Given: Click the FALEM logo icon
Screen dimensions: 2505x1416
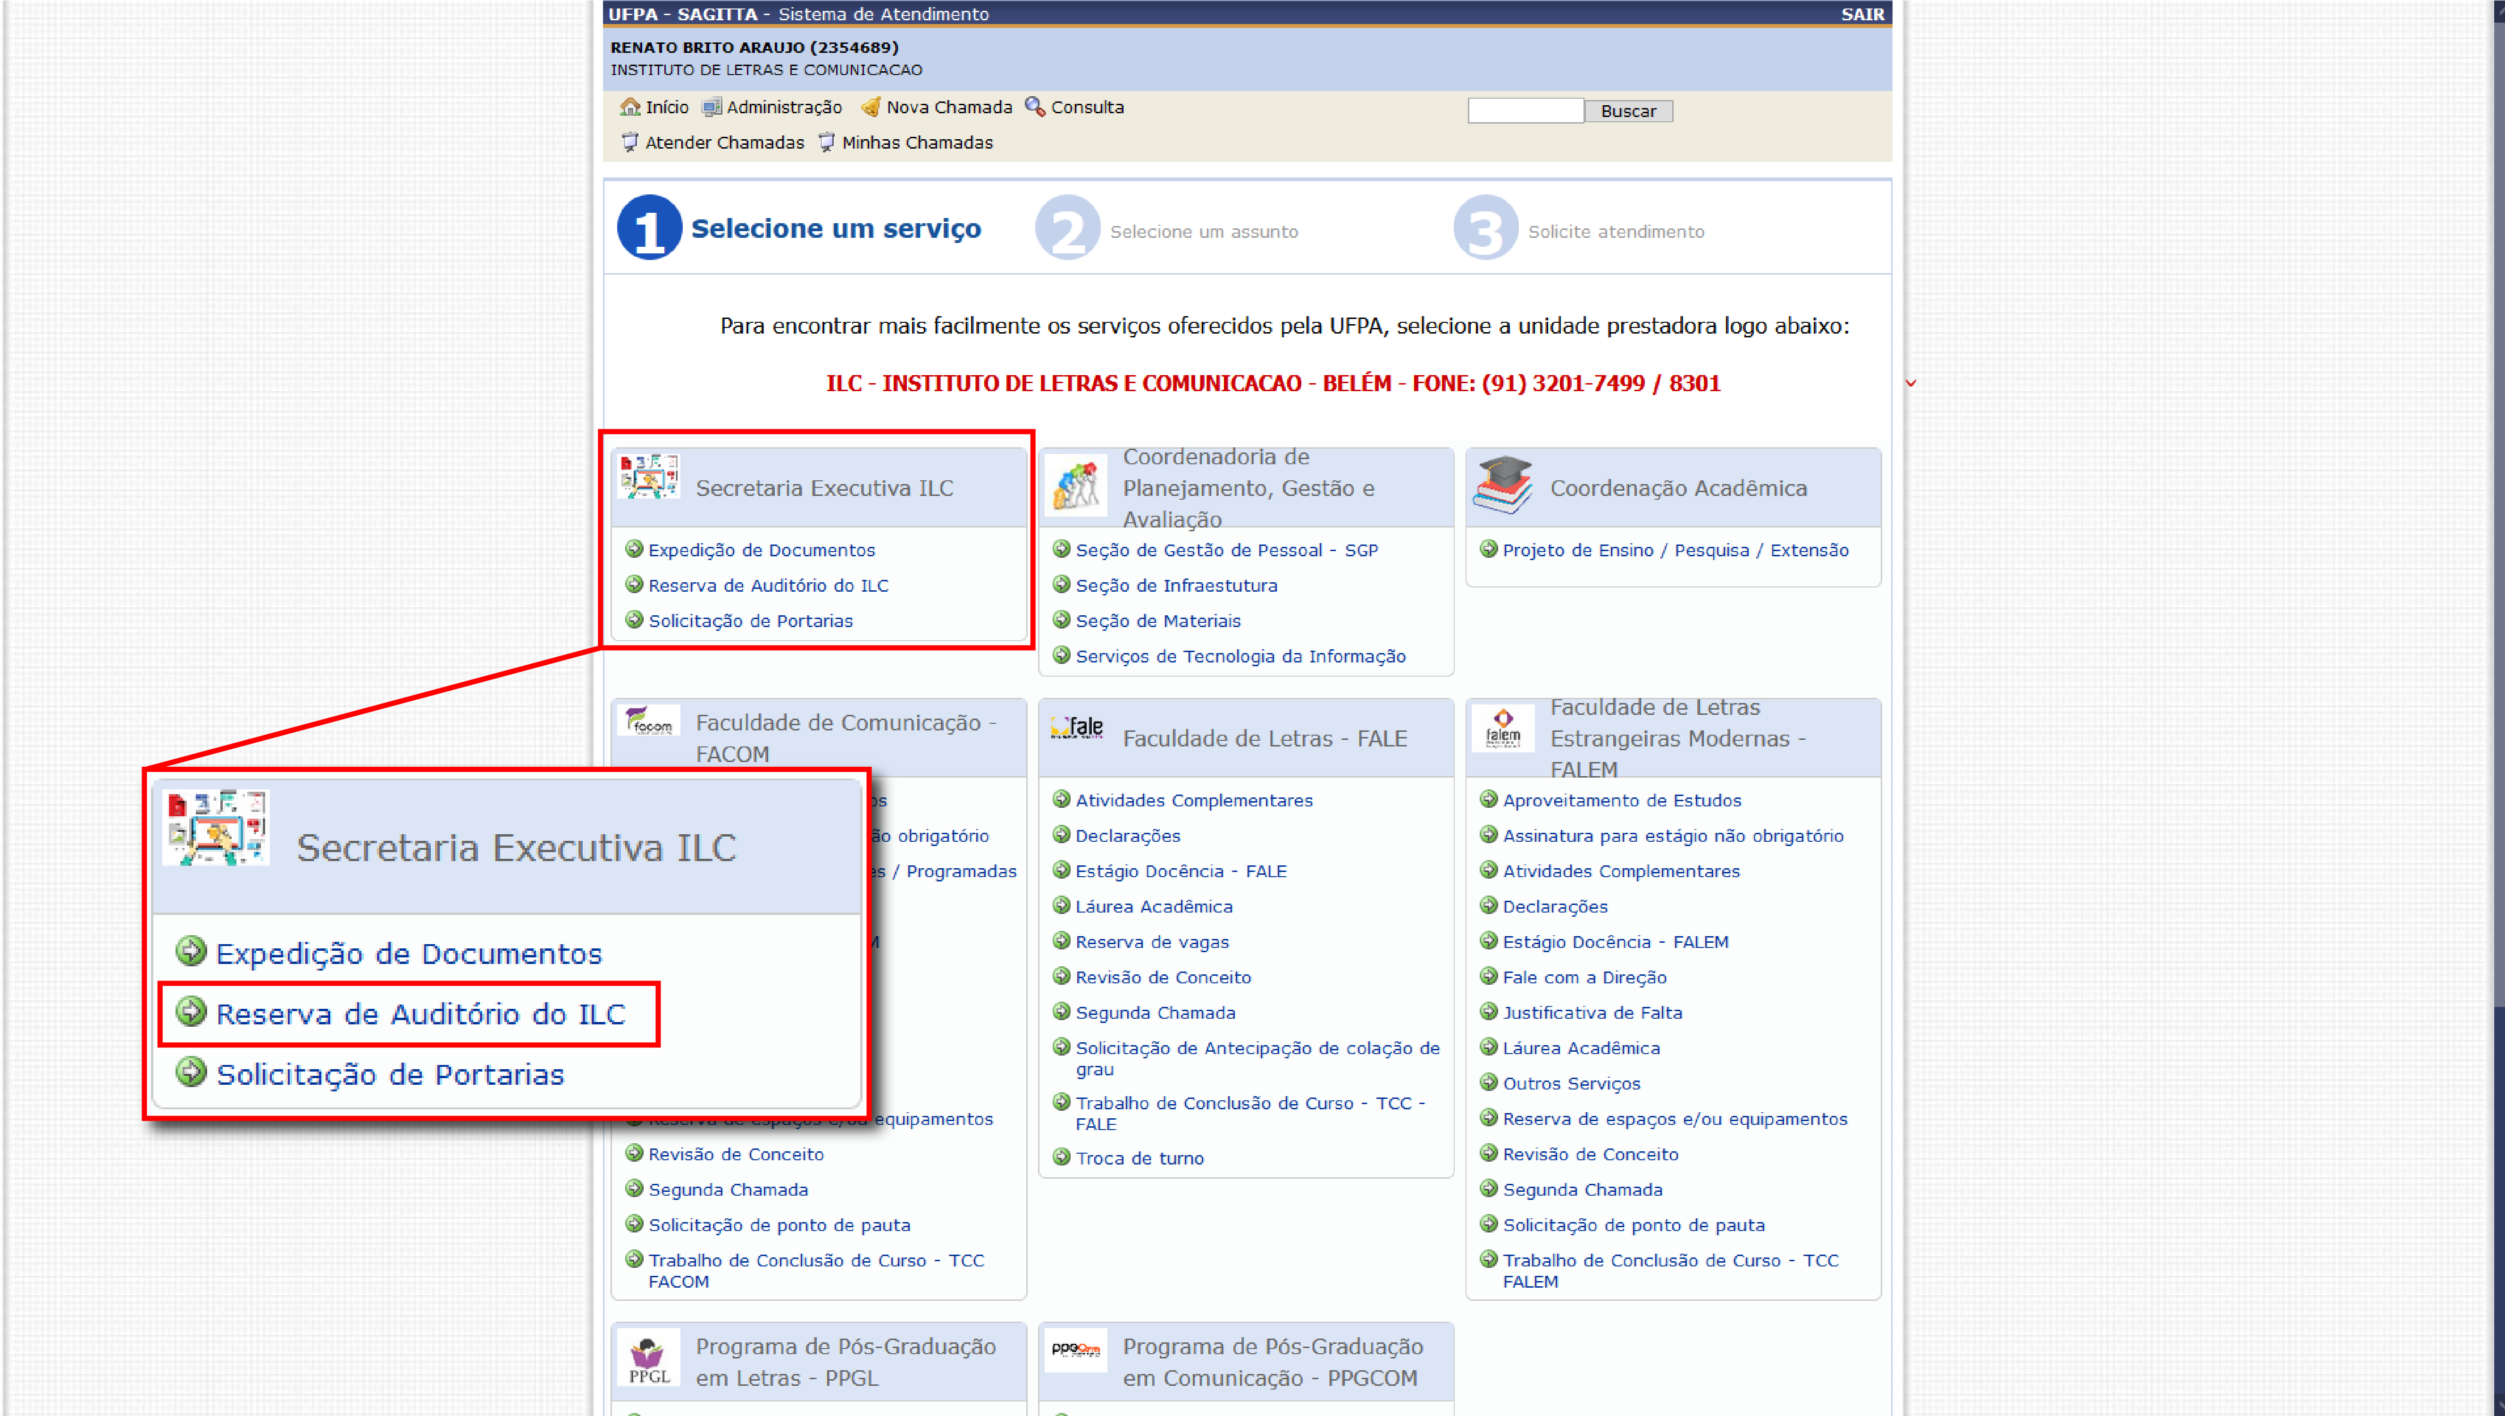Looking at the screenshot, I should tap(1503, 729).
